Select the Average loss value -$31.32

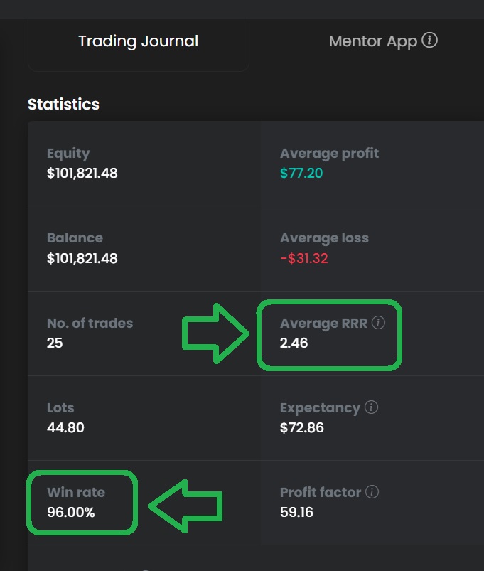(x=303, y=258)
